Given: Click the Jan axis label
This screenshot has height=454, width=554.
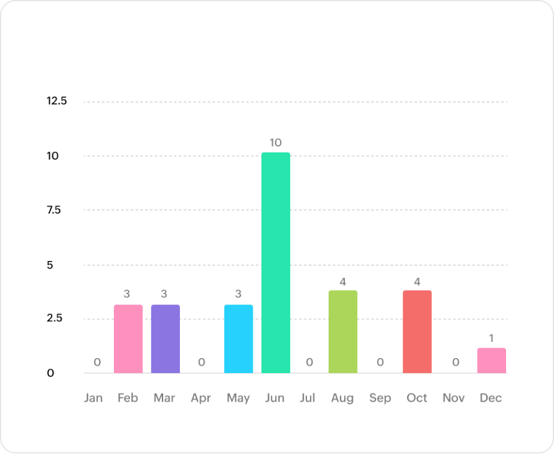Looking at the screenshot, I should click(93, 398).
